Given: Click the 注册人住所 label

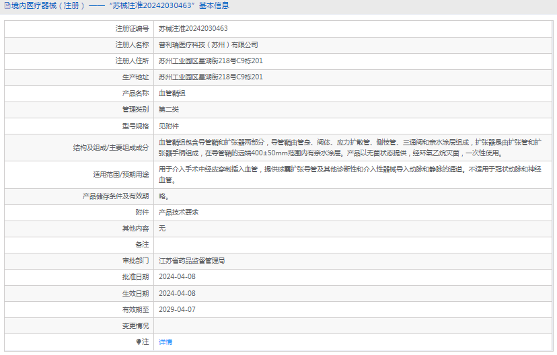Looking at the screenshot, I should [x=132, y=61].
